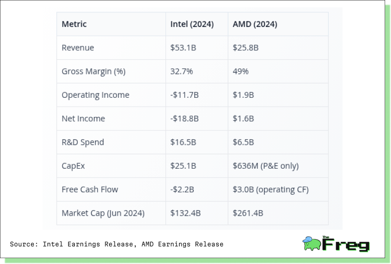Click the green frog mascot icon
Screen dimensions: 391x264
coord(311,243)
